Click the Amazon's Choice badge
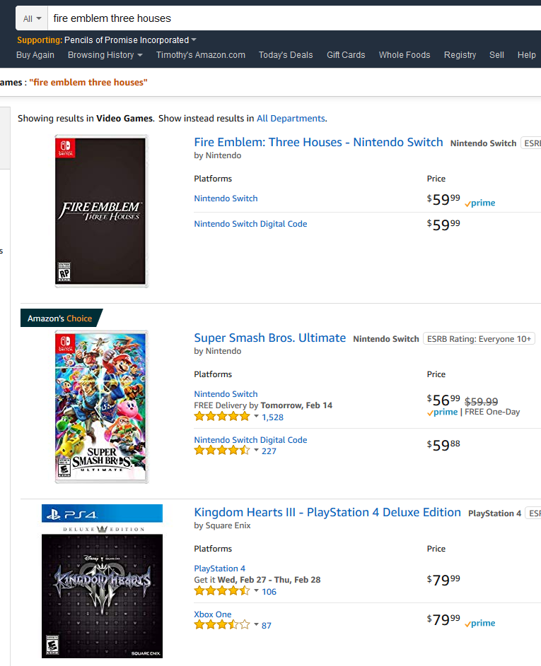Viewport: 541px width, 666px height. (62, 318)
